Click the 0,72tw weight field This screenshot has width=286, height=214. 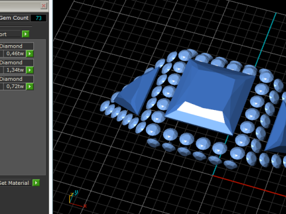point(14,86)
